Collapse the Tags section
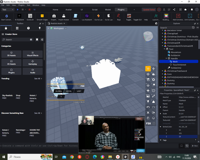 [x=160, y=140]
